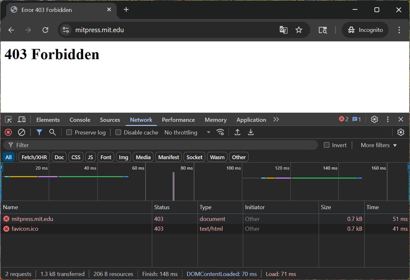This screenshot has height=280, width=410.
Task: Select the mitpress.mit.edu request row
Action: tap(205, 219)
